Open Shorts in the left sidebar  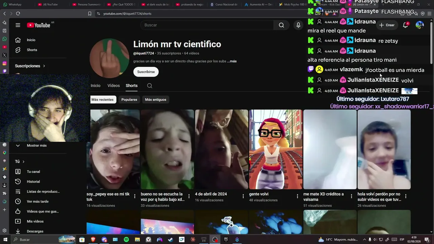click(x=32, y=50)
